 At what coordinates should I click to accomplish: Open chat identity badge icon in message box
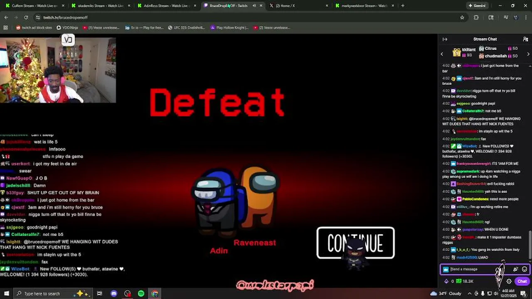click(446, 269)
